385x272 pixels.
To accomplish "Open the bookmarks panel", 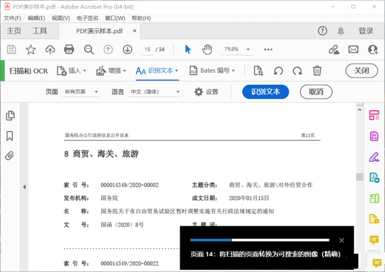I will 10,136.
